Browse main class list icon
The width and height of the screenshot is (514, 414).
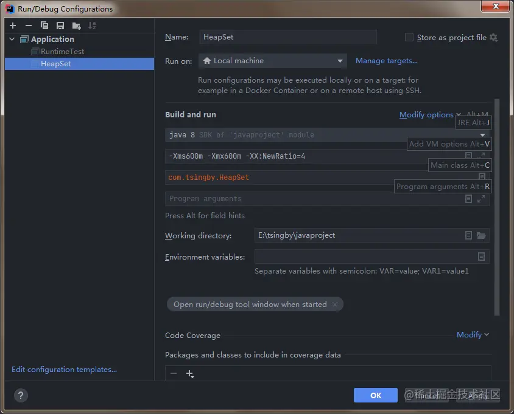(x=482, y=176)
